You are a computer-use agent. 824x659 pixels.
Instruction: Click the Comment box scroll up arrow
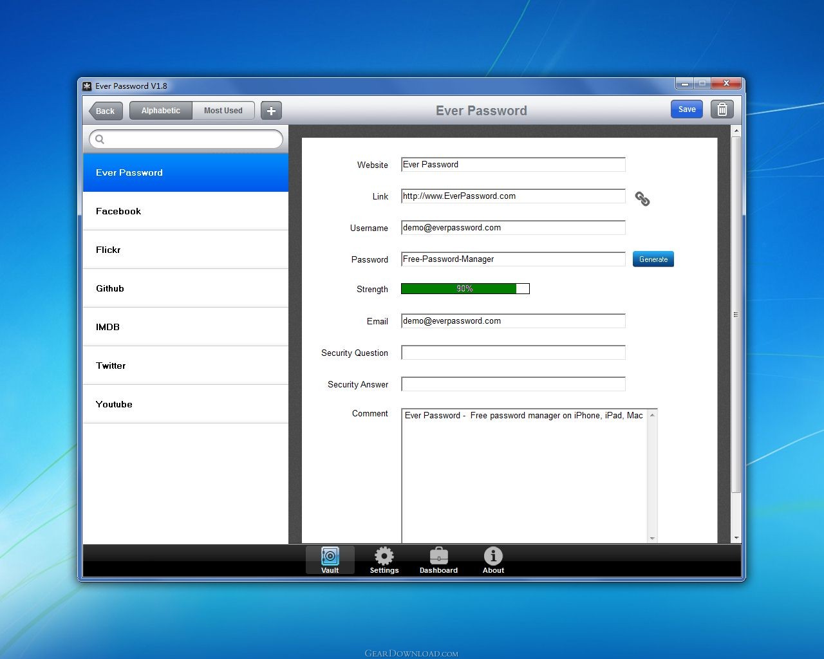(652, 415)
